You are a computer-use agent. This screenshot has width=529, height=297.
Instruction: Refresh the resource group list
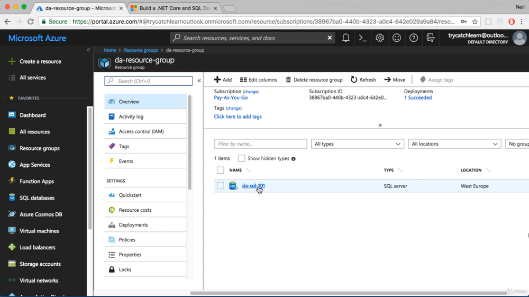(x=363, y=80)
